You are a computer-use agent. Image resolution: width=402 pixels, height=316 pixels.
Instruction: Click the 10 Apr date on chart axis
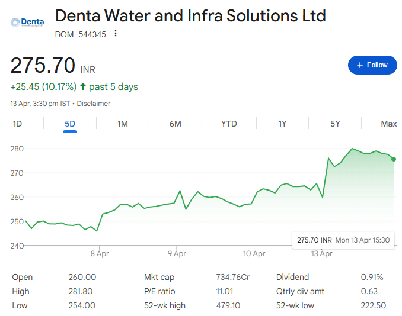coord(254,254)
